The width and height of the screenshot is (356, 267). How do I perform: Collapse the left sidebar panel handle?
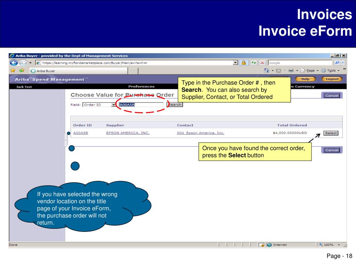tap(66, 140)
